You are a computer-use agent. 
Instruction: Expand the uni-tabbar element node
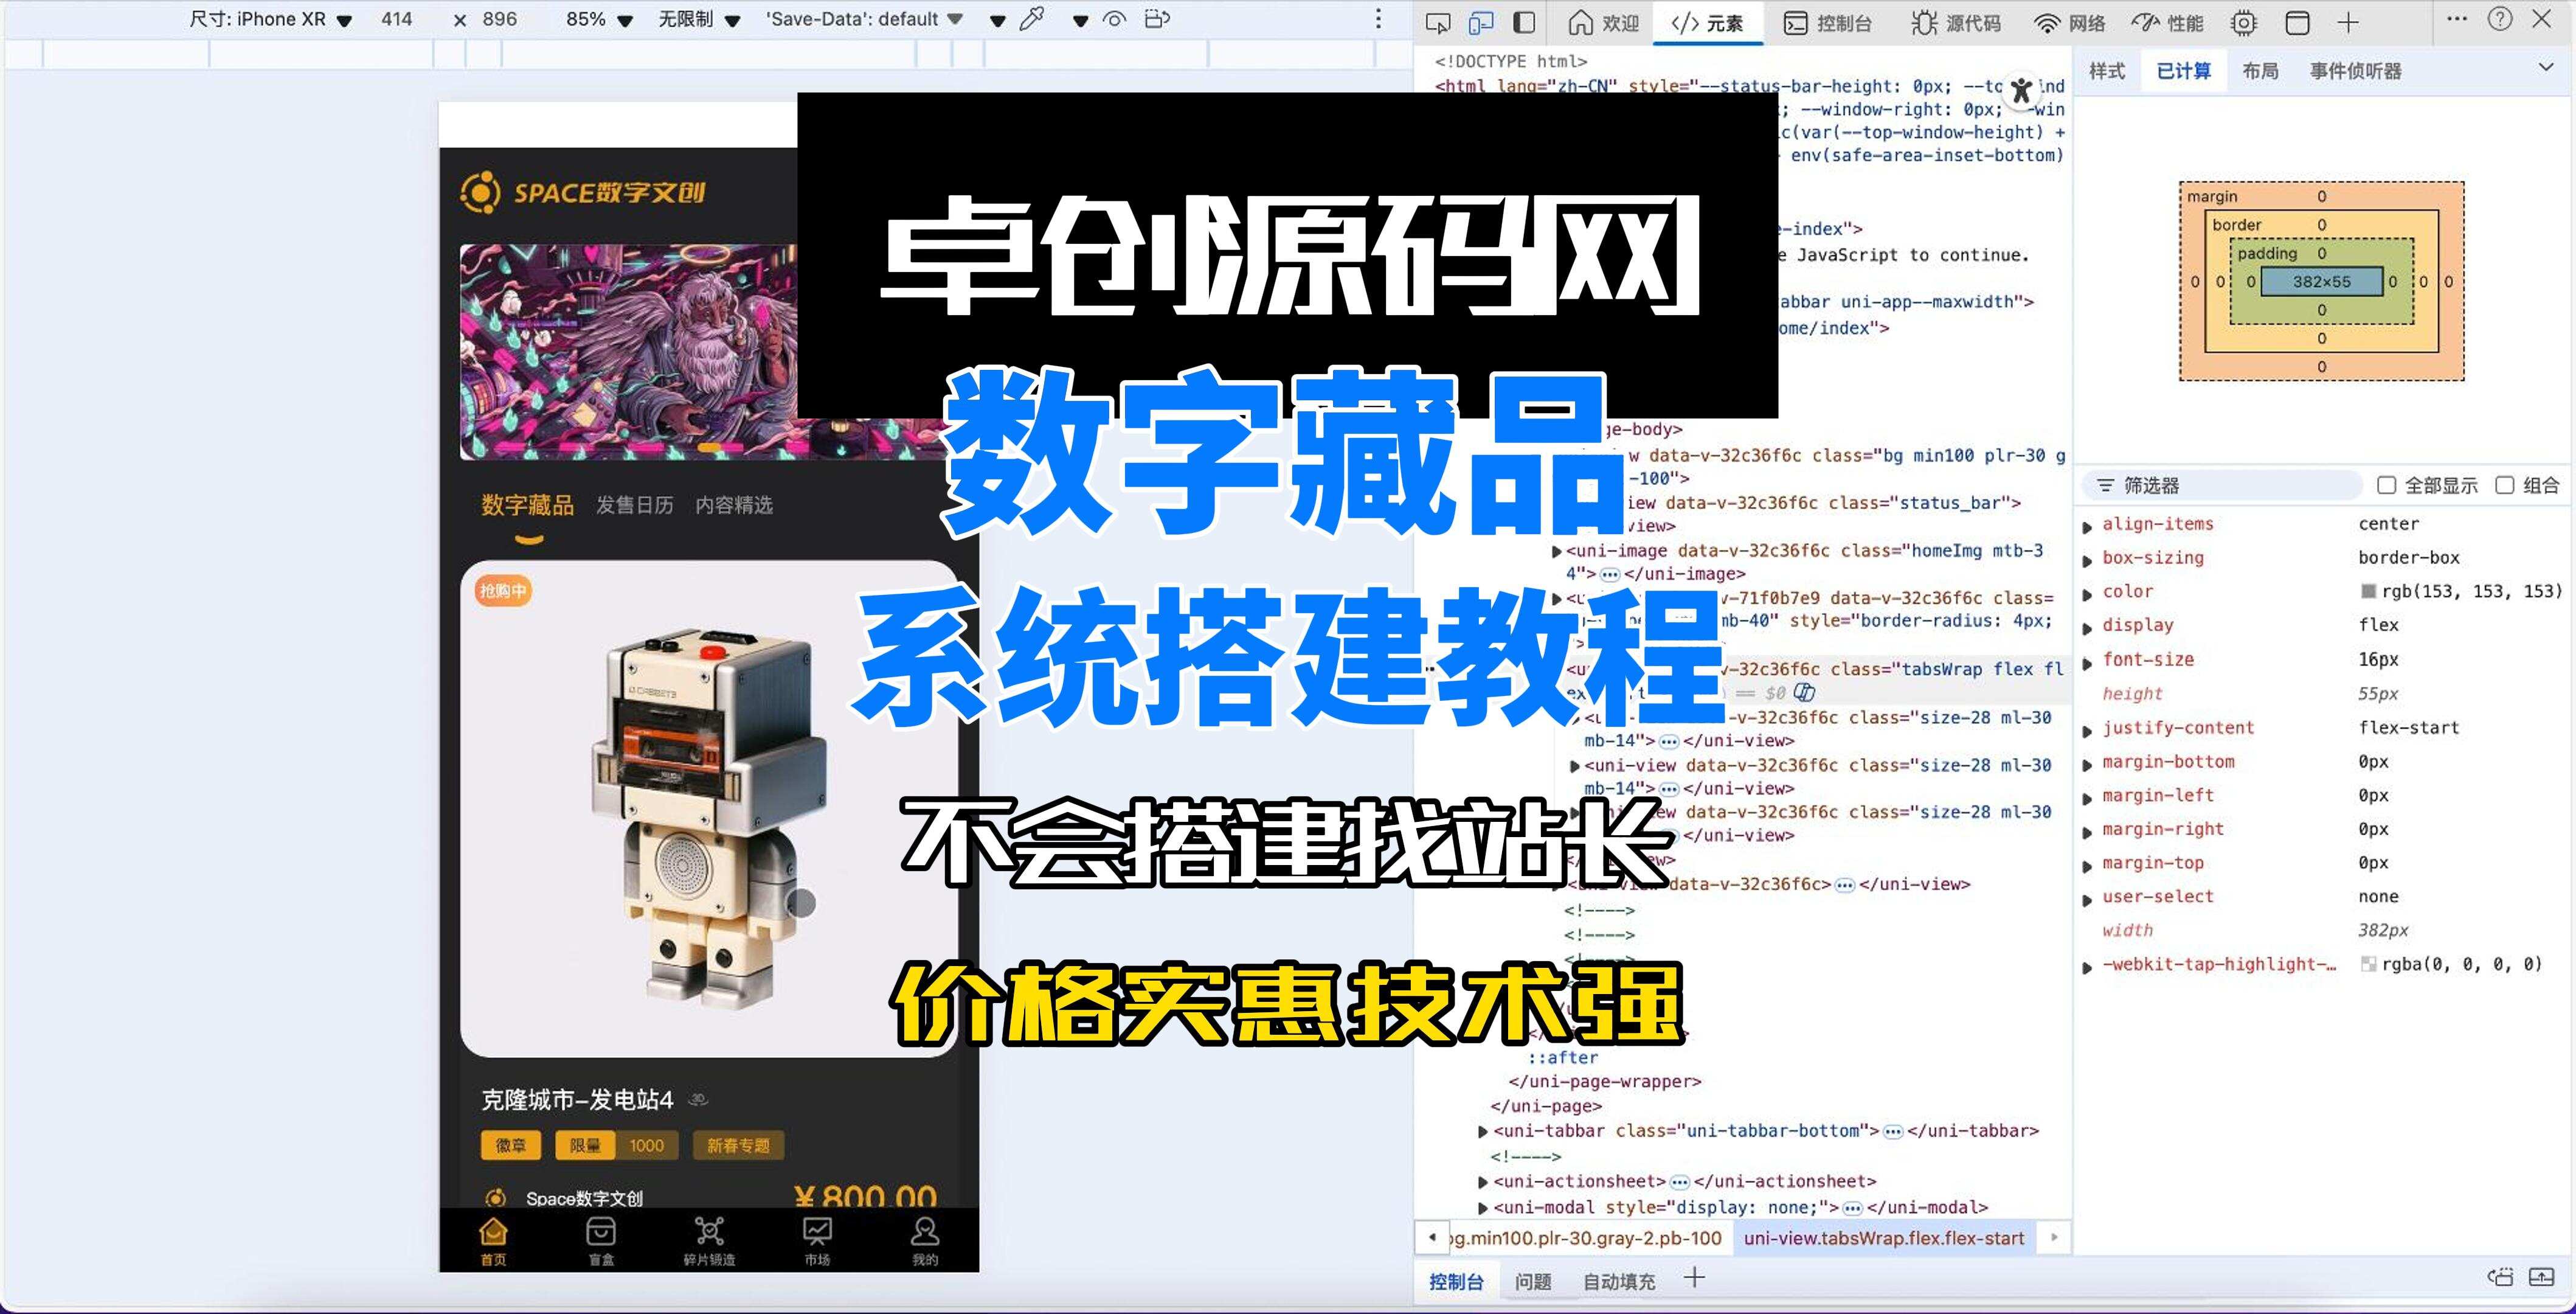[x=1482, y=1131]
